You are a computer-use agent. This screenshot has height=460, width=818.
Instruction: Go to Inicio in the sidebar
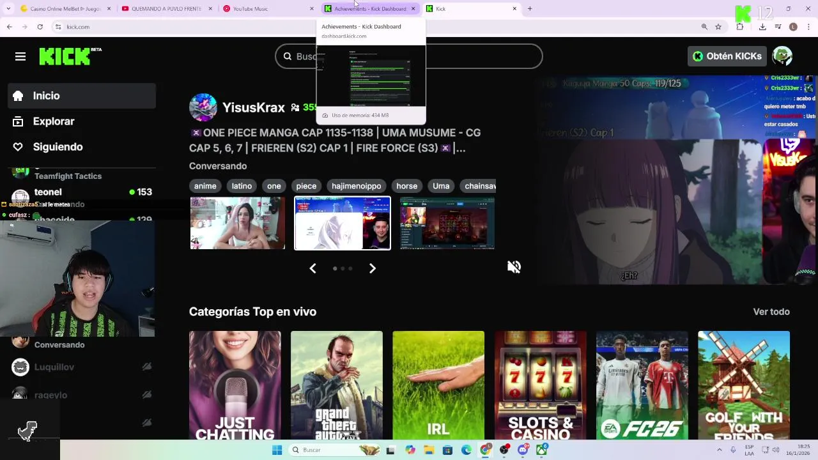click(x=82, y=96)
